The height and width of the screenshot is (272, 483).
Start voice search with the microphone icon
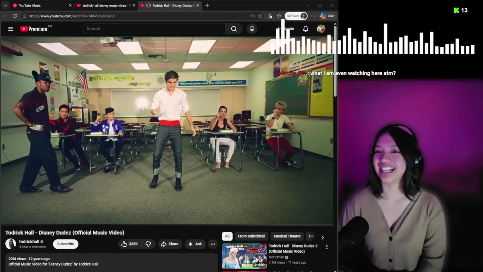(252, 29)
